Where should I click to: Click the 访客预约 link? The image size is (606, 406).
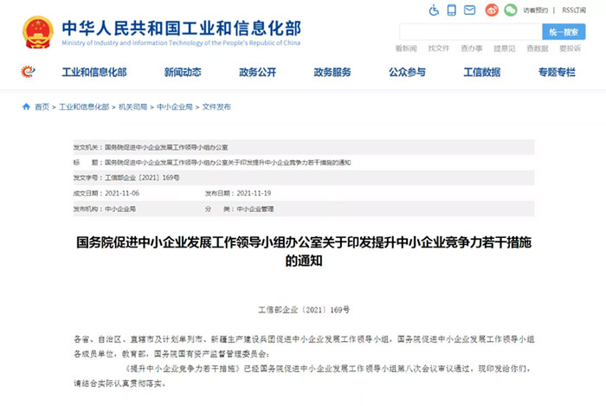click(535, 10)
